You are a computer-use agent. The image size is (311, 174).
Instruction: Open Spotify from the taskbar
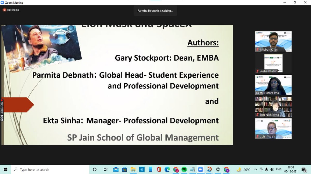184,170
